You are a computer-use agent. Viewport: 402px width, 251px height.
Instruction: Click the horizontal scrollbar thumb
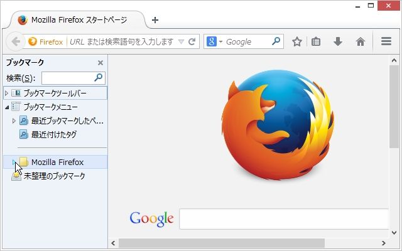click(x=222, y=243)
